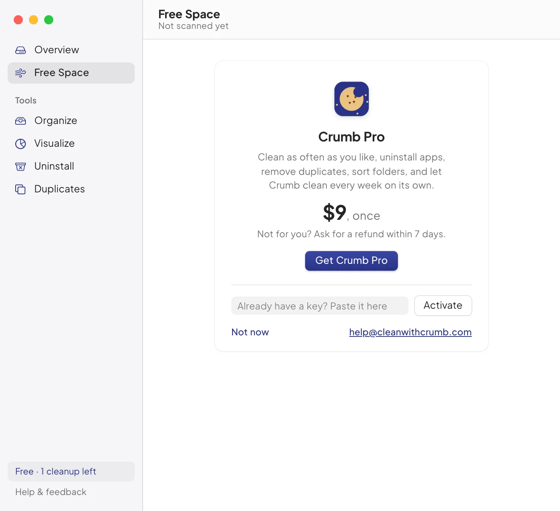Click the Uninstall box icon
This screenshot has width=560, height=511.
coord(21,167)
